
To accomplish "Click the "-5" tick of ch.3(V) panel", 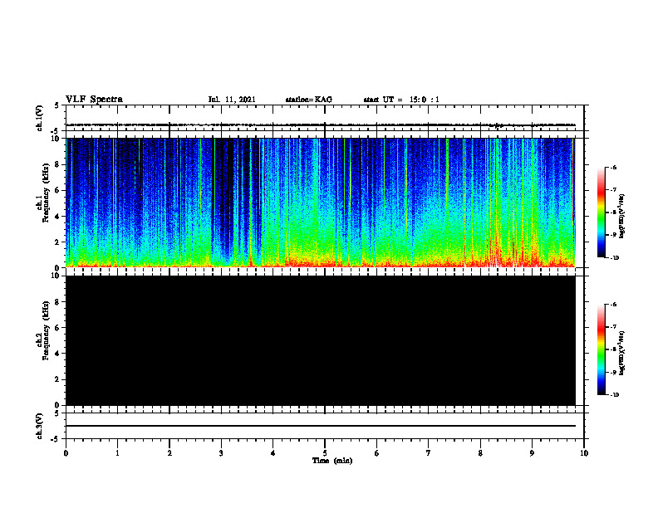I will coord(56,439).
